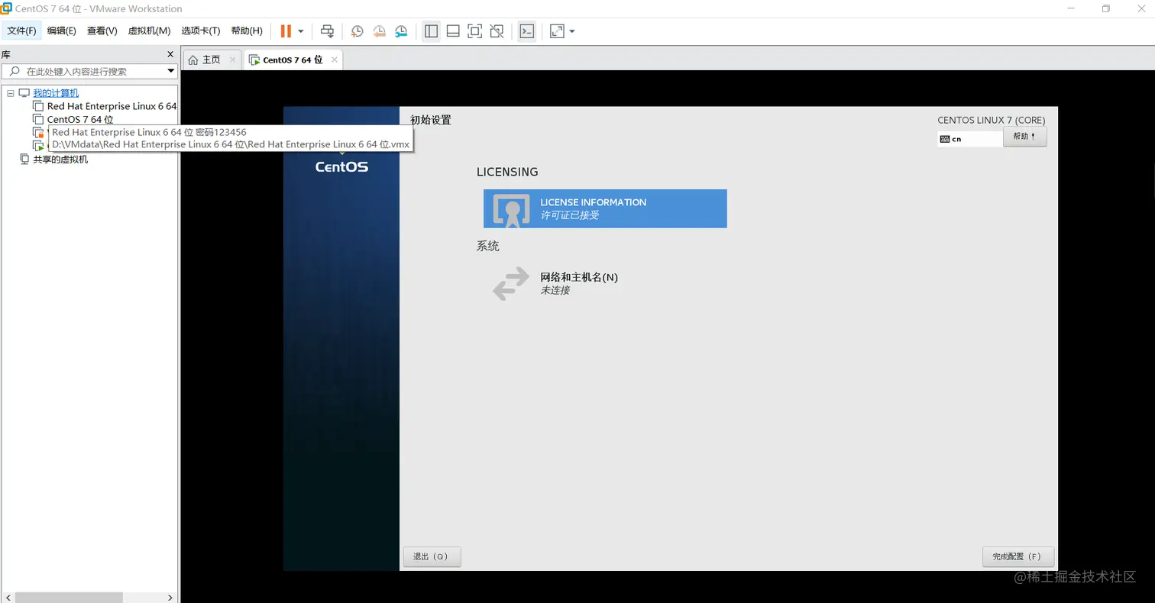Click the stretch guest display icon
1155x603 pixels.
coord(557,31)
